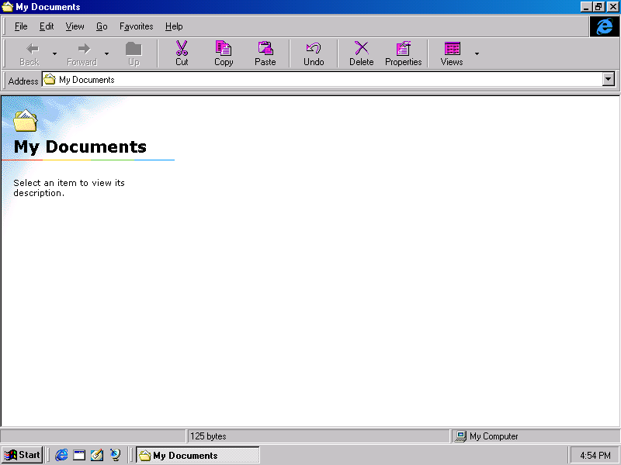
Task: Click the 4:54 PM taskbar clock
Action: tap(595, 456)
